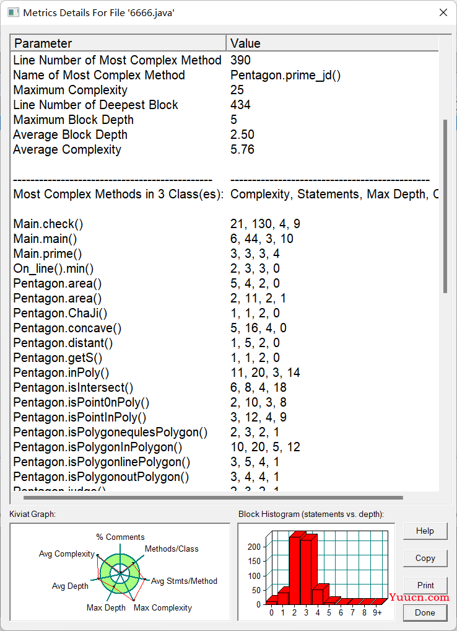Viewport: 457px width, 631px height.
Task: Select the Pentagon.inPoly() row
Action: 225,373
